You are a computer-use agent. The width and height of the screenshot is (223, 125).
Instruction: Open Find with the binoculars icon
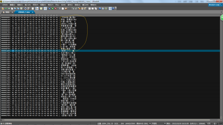tap(70, 9)
